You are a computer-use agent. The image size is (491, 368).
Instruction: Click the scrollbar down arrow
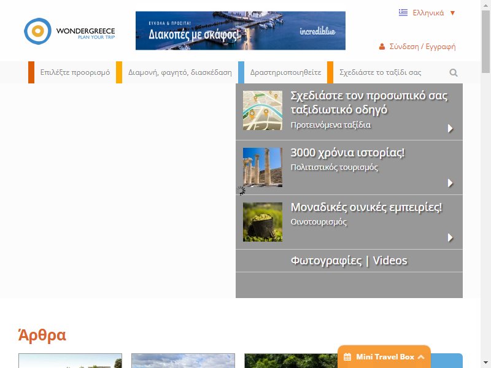[x=485, y=364]
